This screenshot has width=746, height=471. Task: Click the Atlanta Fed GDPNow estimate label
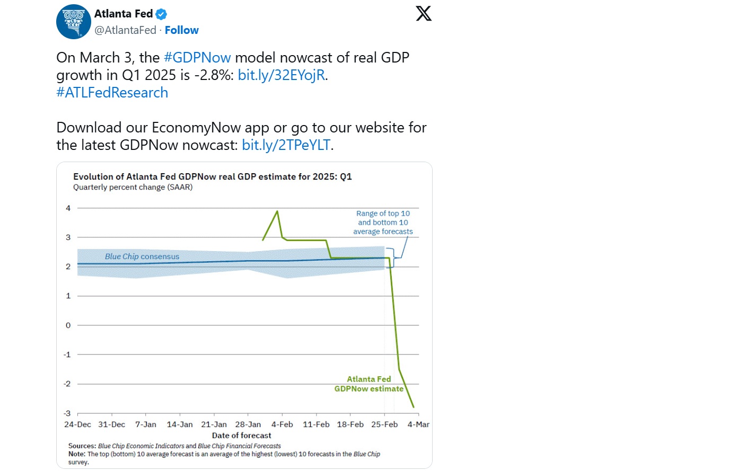369,384
